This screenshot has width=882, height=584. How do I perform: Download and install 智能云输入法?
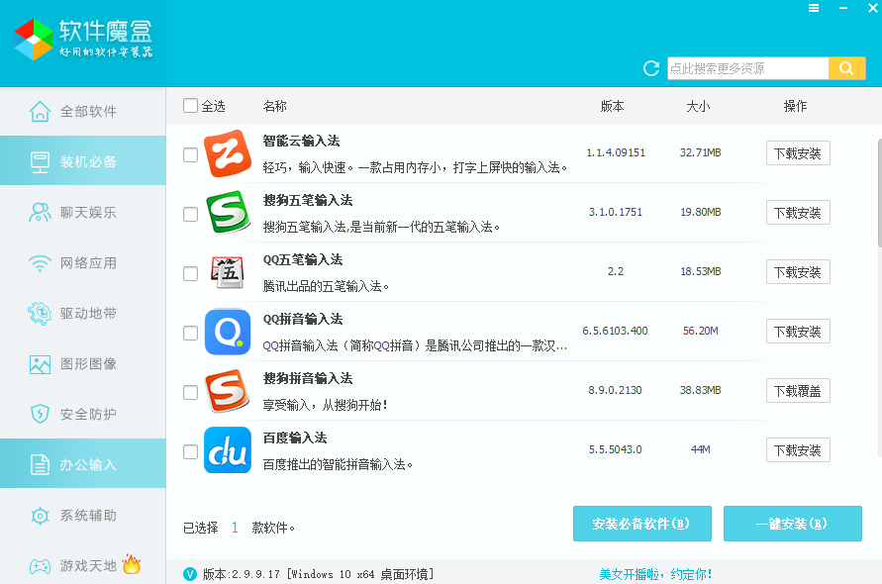798,153
